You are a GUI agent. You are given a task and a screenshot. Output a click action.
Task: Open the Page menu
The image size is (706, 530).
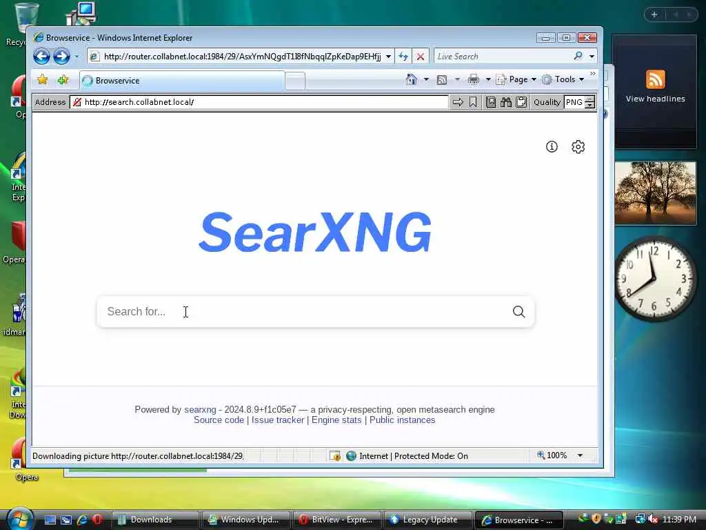(516, 79)
